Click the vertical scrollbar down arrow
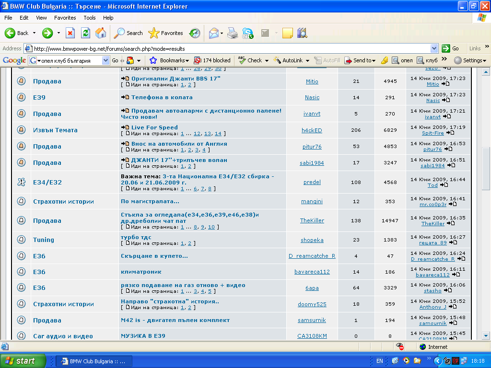 (486, 336)
